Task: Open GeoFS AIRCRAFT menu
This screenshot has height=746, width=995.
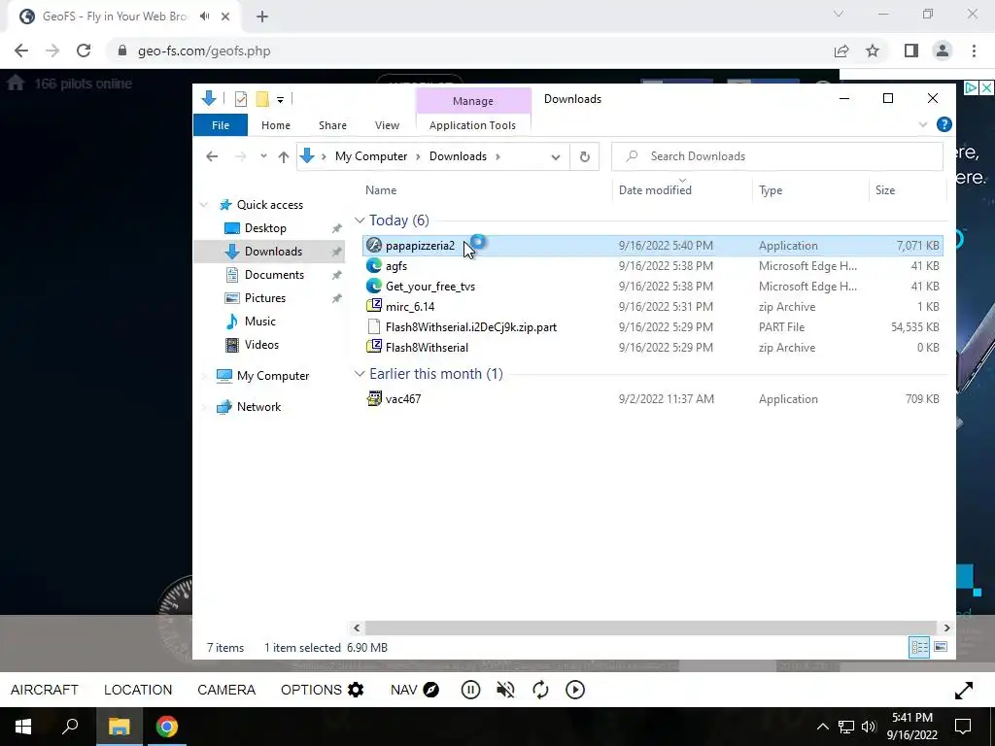Action: tap(45, 690)
